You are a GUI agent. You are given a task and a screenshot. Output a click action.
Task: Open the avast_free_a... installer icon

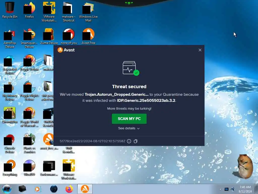tap(49, 141)
